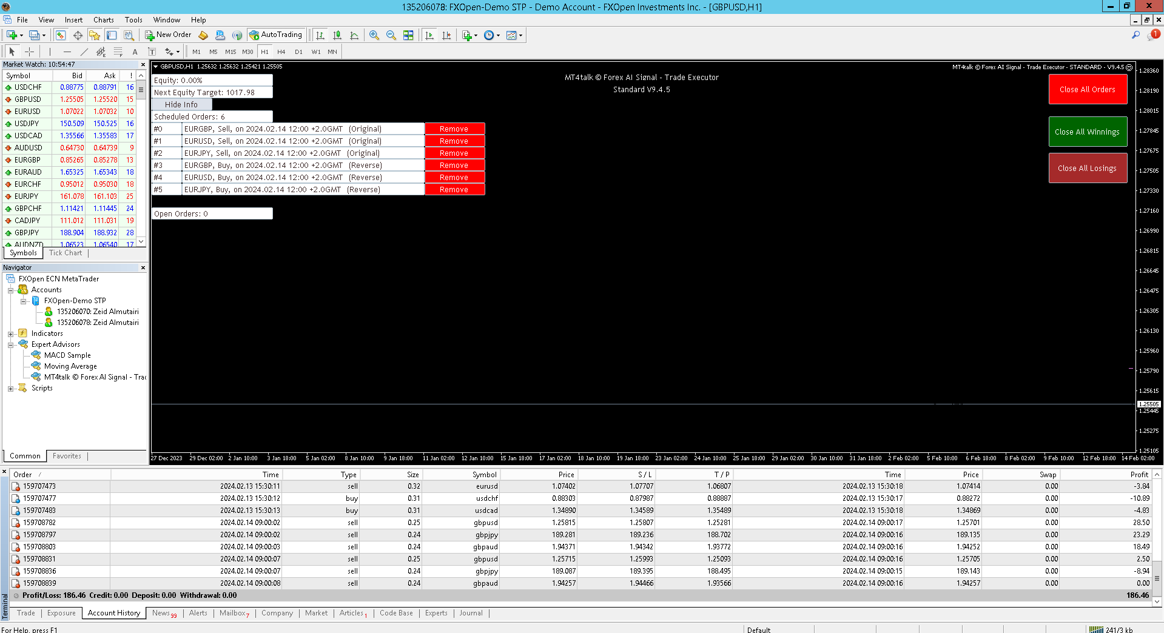Toggle the Market Watch window button
Viewport: 1164px width, 633px height.
tap(61, 35)
